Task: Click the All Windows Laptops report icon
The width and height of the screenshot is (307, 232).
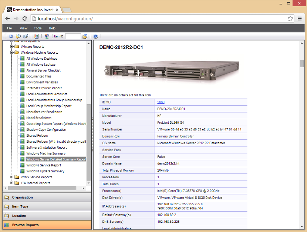Action: (23, 64)
